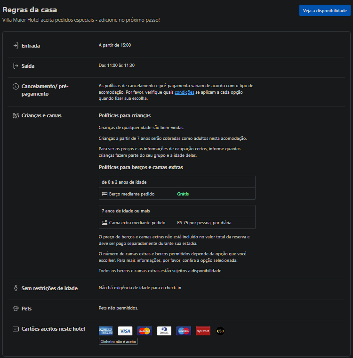Click the paw icon beside Pets
Viewport: 353px width, 358px height.
[x=16, y=309]
